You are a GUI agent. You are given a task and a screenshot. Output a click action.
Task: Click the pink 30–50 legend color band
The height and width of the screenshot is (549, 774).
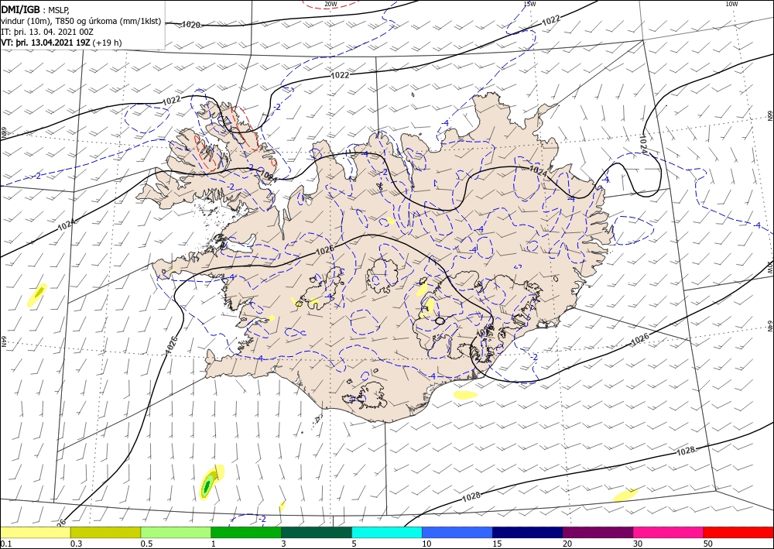[669, 532]
